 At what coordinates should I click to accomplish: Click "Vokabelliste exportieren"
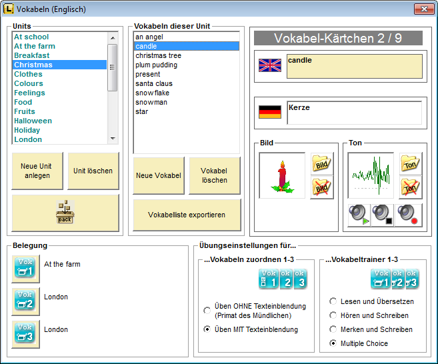click(186, 215)
